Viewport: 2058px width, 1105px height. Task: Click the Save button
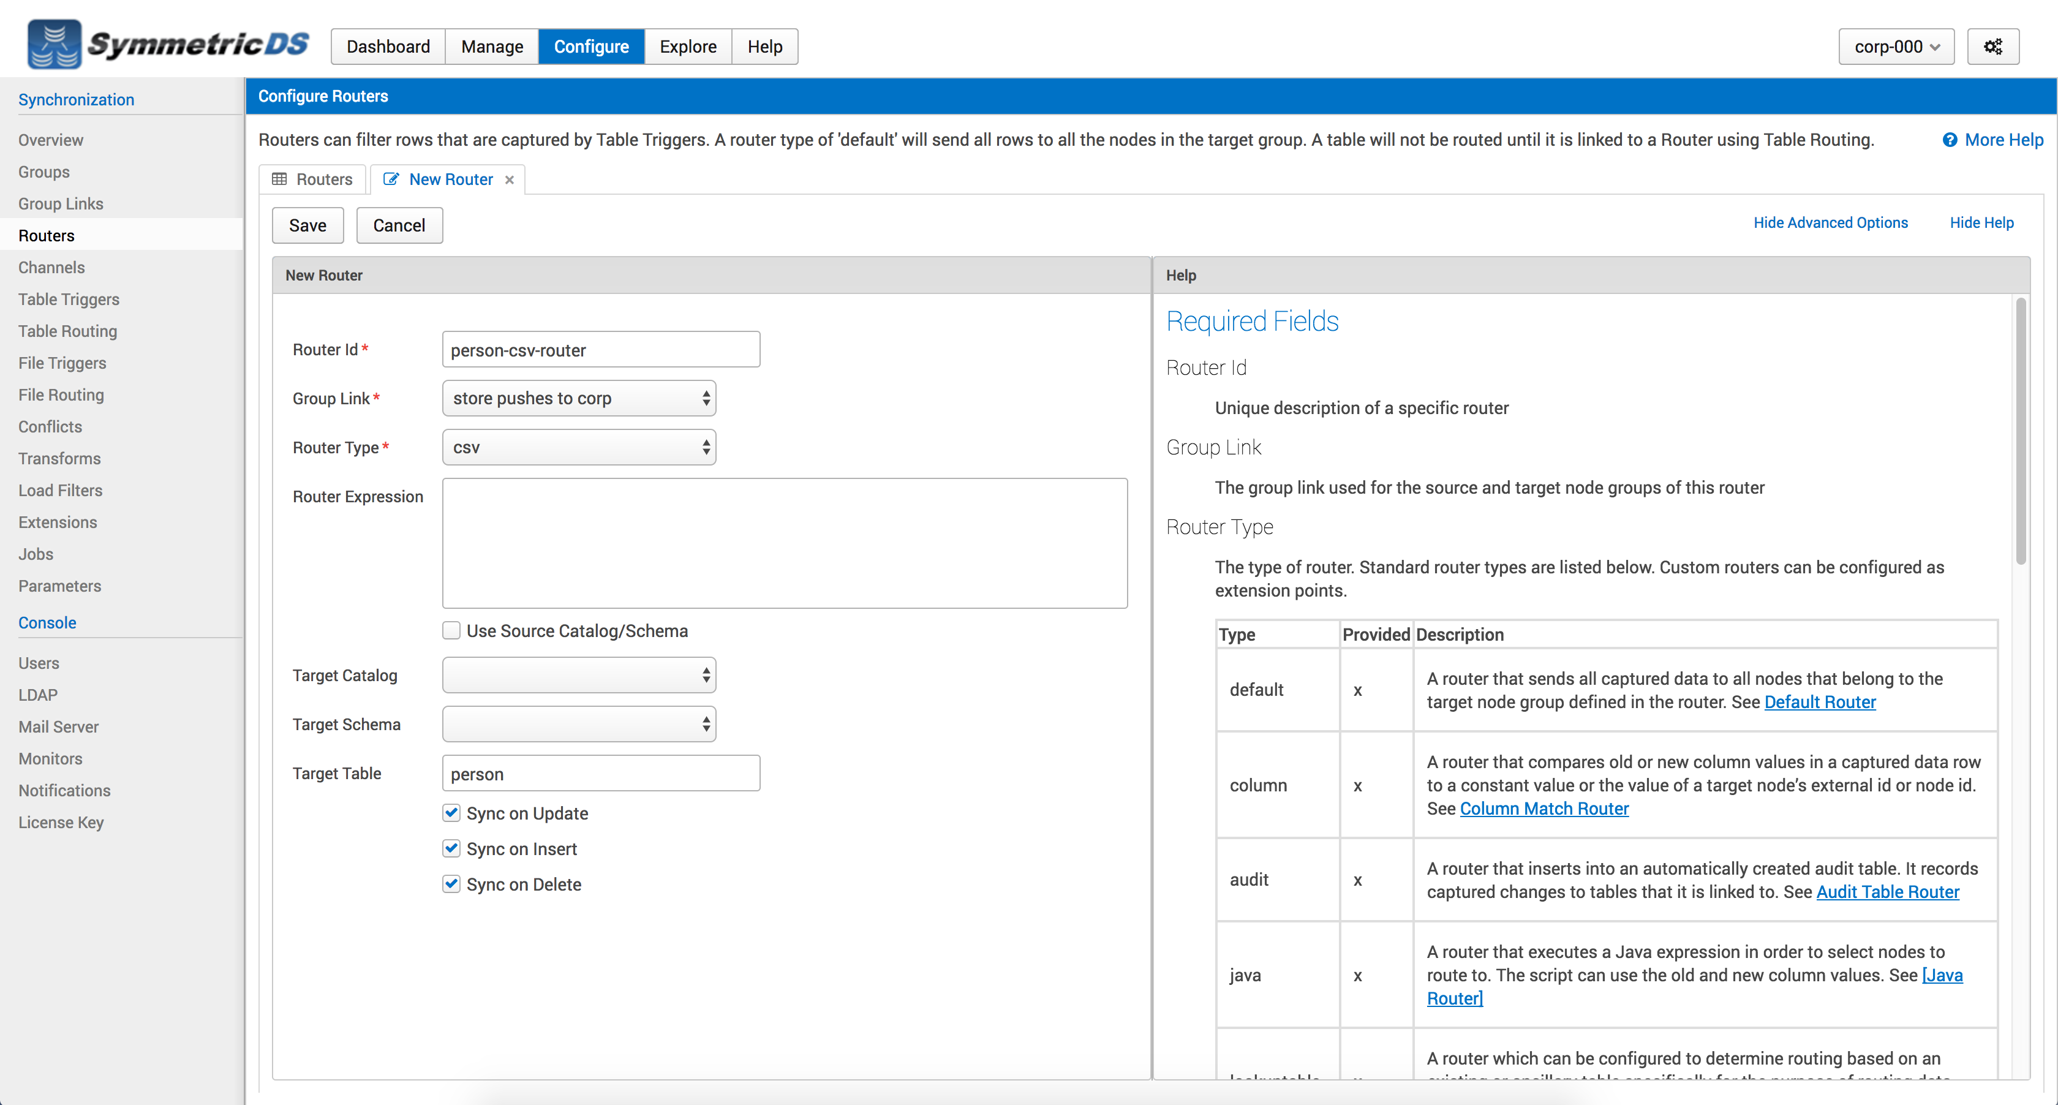(x=307, y=225)
